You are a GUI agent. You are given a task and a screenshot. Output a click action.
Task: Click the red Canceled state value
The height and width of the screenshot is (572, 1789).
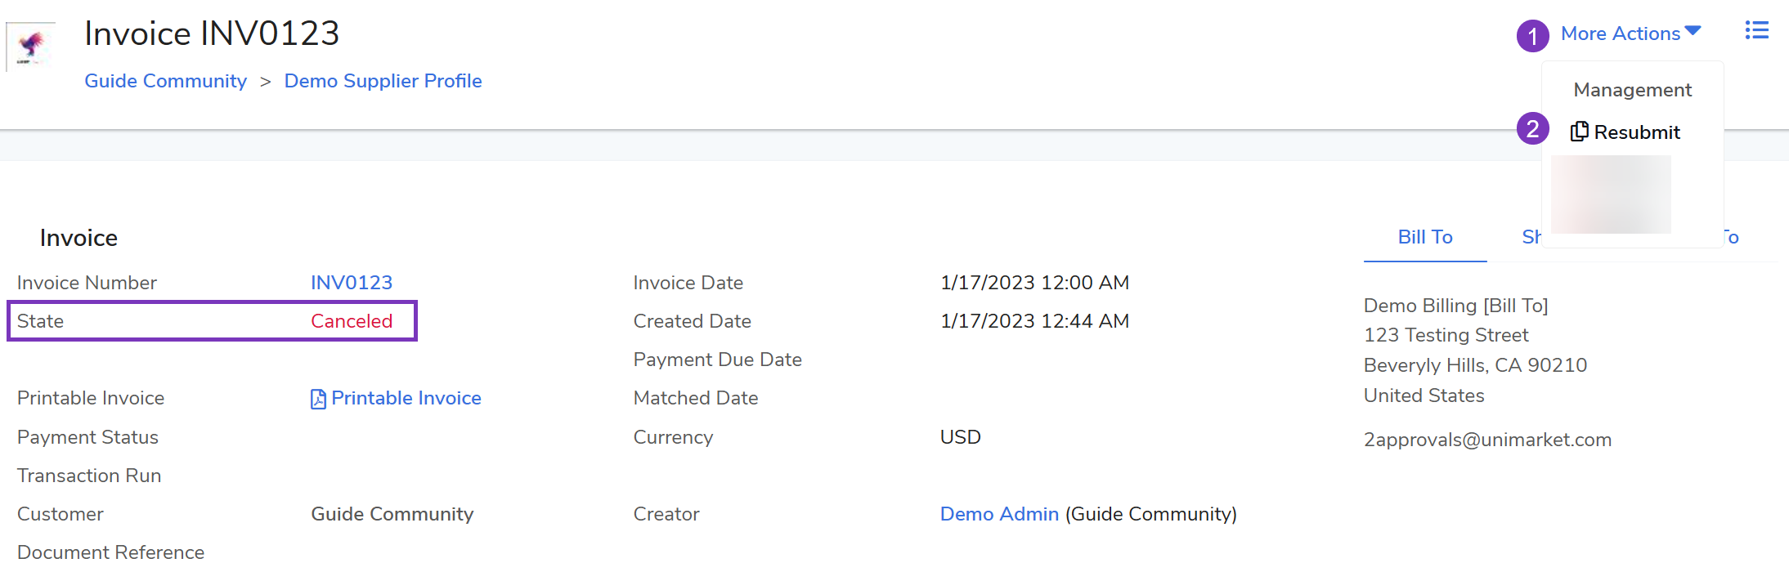click(352, 321)
